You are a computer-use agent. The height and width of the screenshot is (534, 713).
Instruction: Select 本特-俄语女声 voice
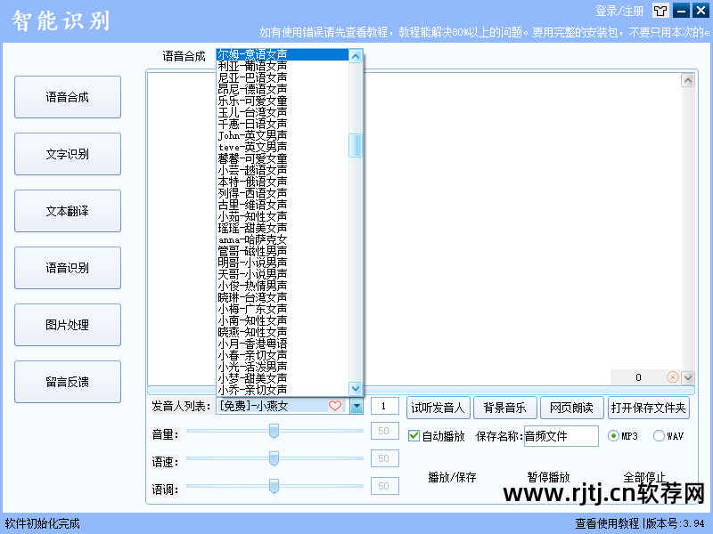point(283,182)
